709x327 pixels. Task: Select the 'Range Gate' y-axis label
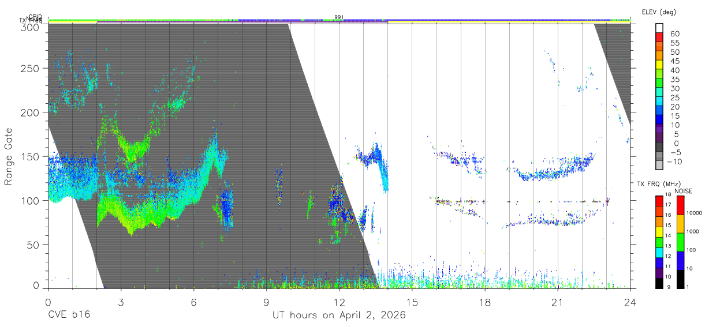[x=9, y=157]
